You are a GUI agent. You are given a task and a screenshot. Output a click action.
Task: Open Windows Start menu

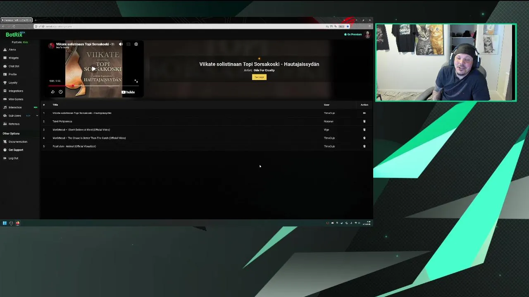(x=5, y=223)
